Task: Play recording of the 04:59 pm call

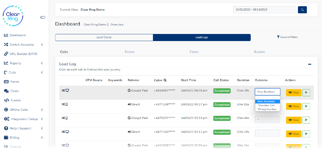Action: point(306,93)
